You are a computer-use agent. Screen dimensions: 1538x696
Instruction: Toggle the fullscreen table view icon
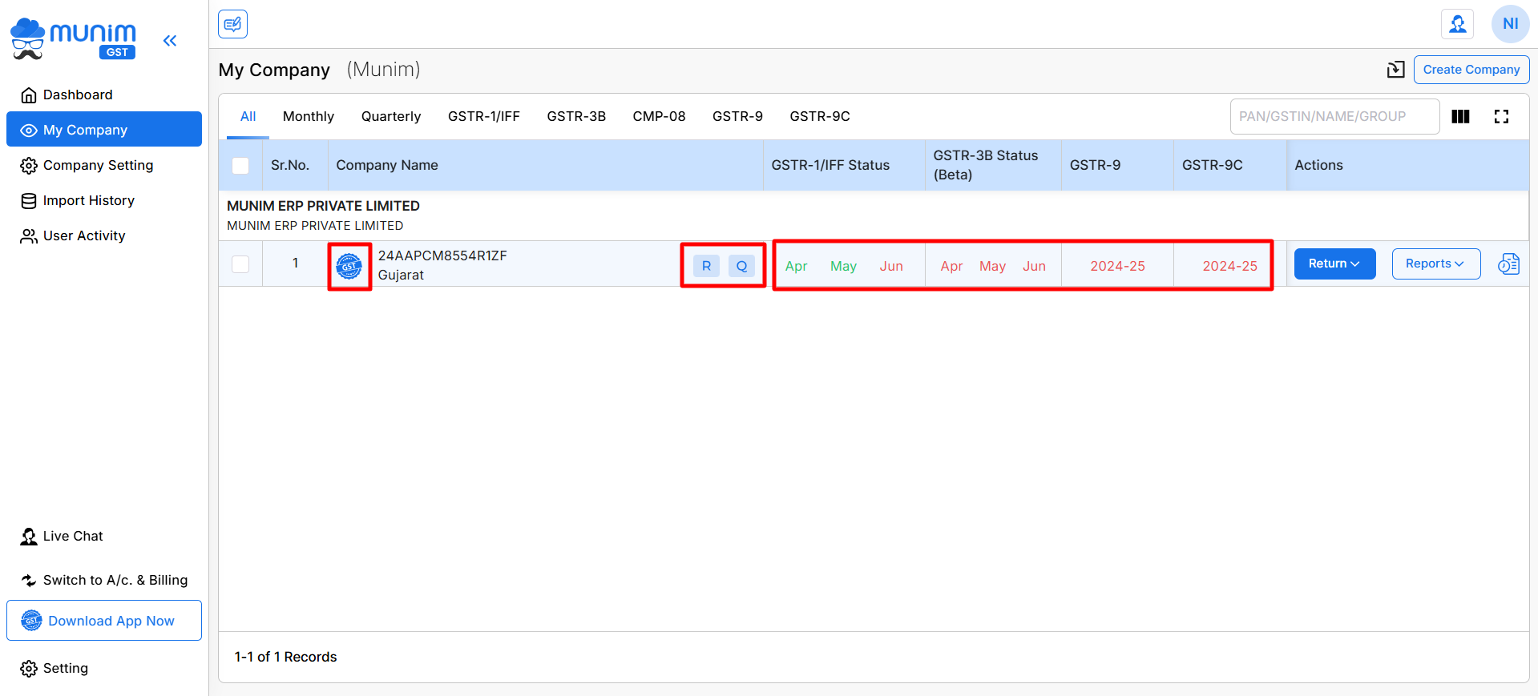tap(1501, 117)
